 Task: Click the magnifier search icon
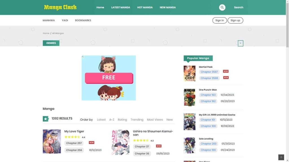pyautogui.click(x=222, y=7)
